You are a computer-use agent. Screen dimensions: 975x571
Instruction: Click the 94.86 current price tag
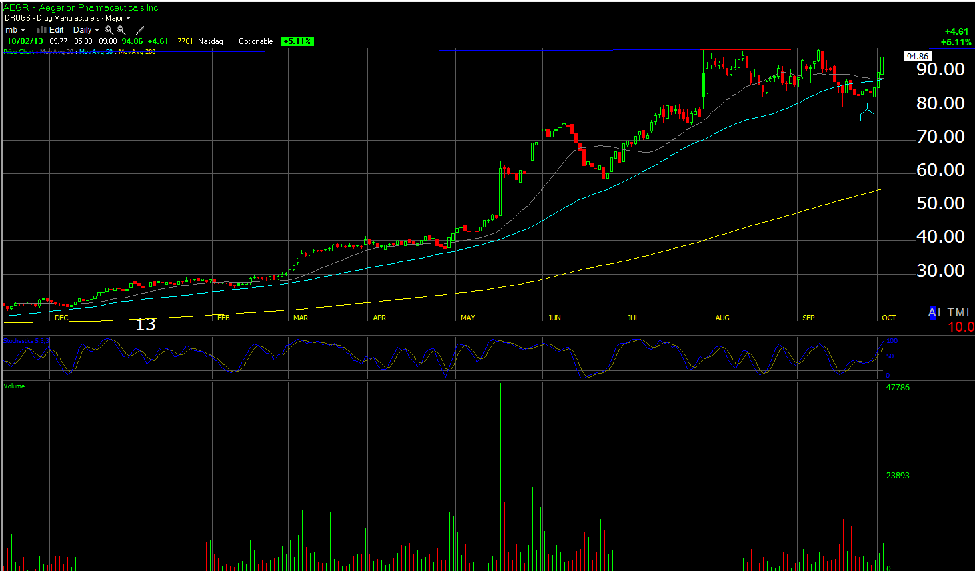[918, 57]
